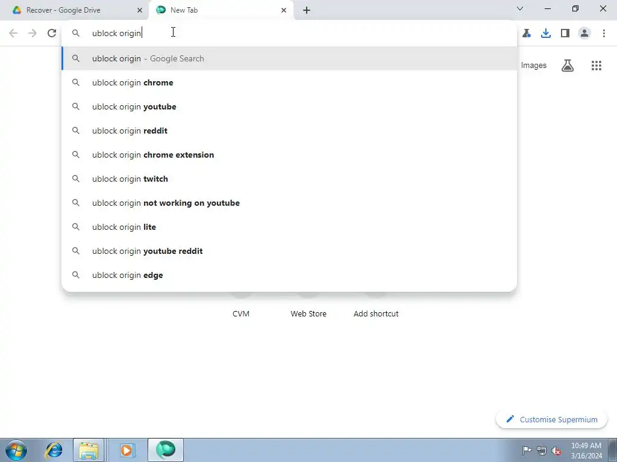The width and height of the screenshot is (617, 462).
Task: Switch to the Recover - Google Drive tab
Action: click(x=74, y=10)
